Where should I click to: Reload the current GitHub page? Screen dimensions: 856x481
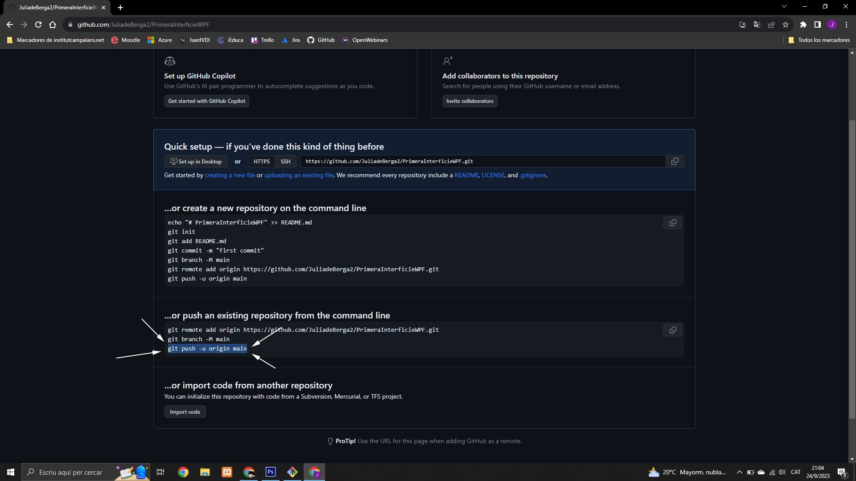coord(38,24)
